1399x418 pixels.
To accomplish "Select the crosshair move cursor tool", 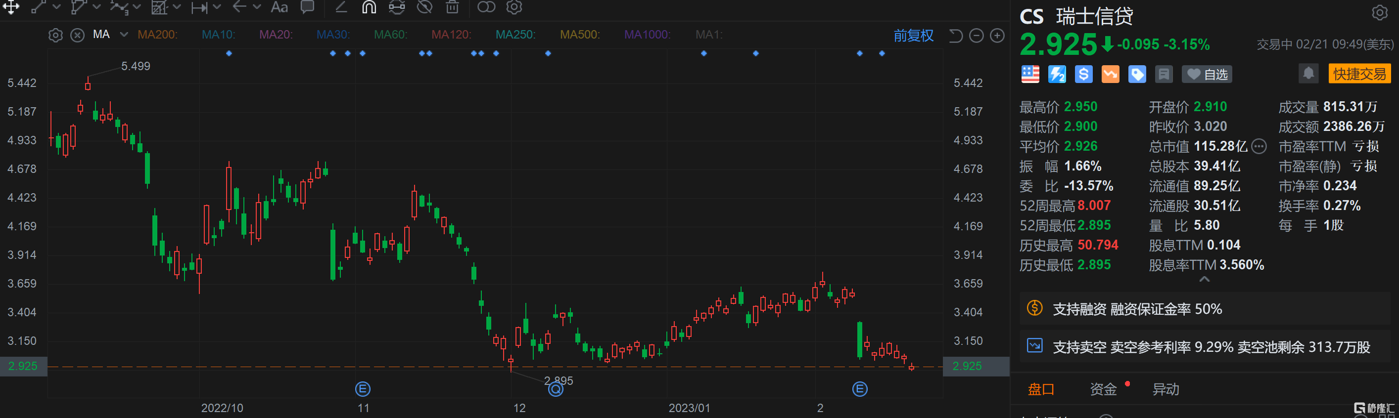I will pos(11,6).
